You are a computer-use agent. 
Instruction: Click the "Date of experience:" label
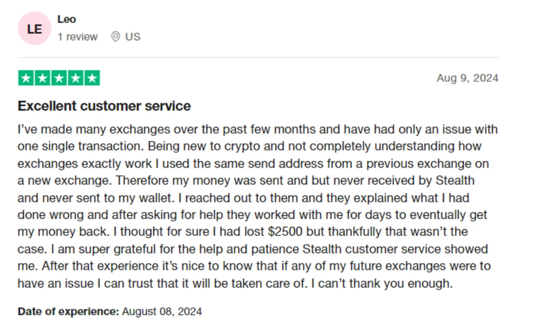tap(68, 312)
